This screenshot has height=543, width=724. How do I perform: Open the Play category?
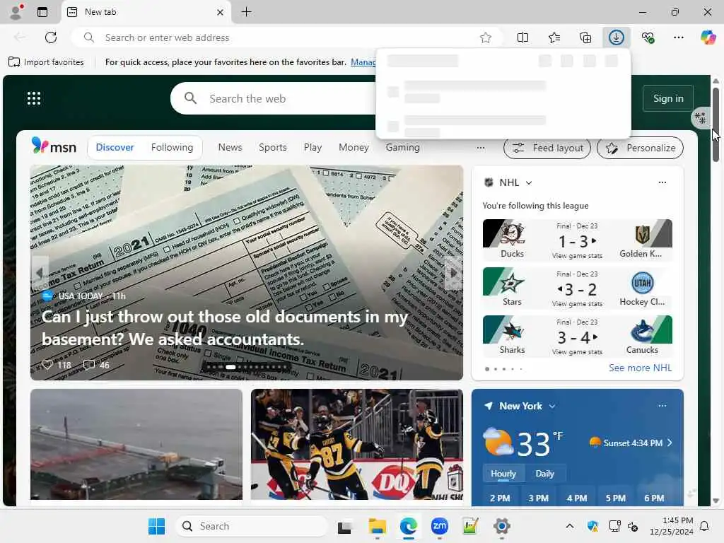(313, 147)
